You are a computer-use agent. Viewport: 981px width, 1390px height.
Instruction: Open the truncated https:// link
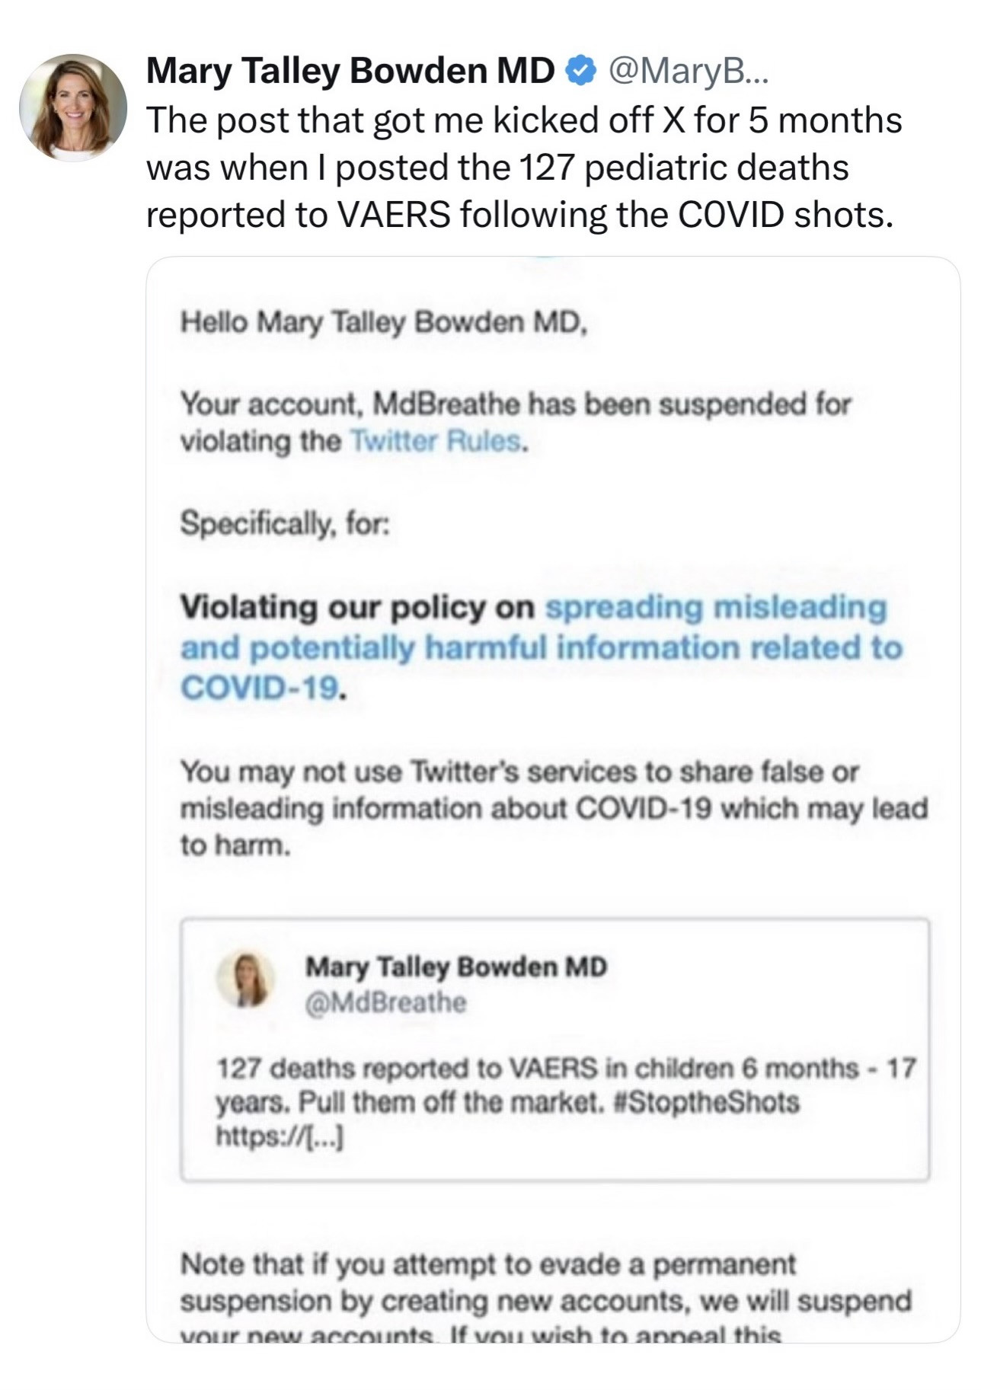[x=280, y=1137]
